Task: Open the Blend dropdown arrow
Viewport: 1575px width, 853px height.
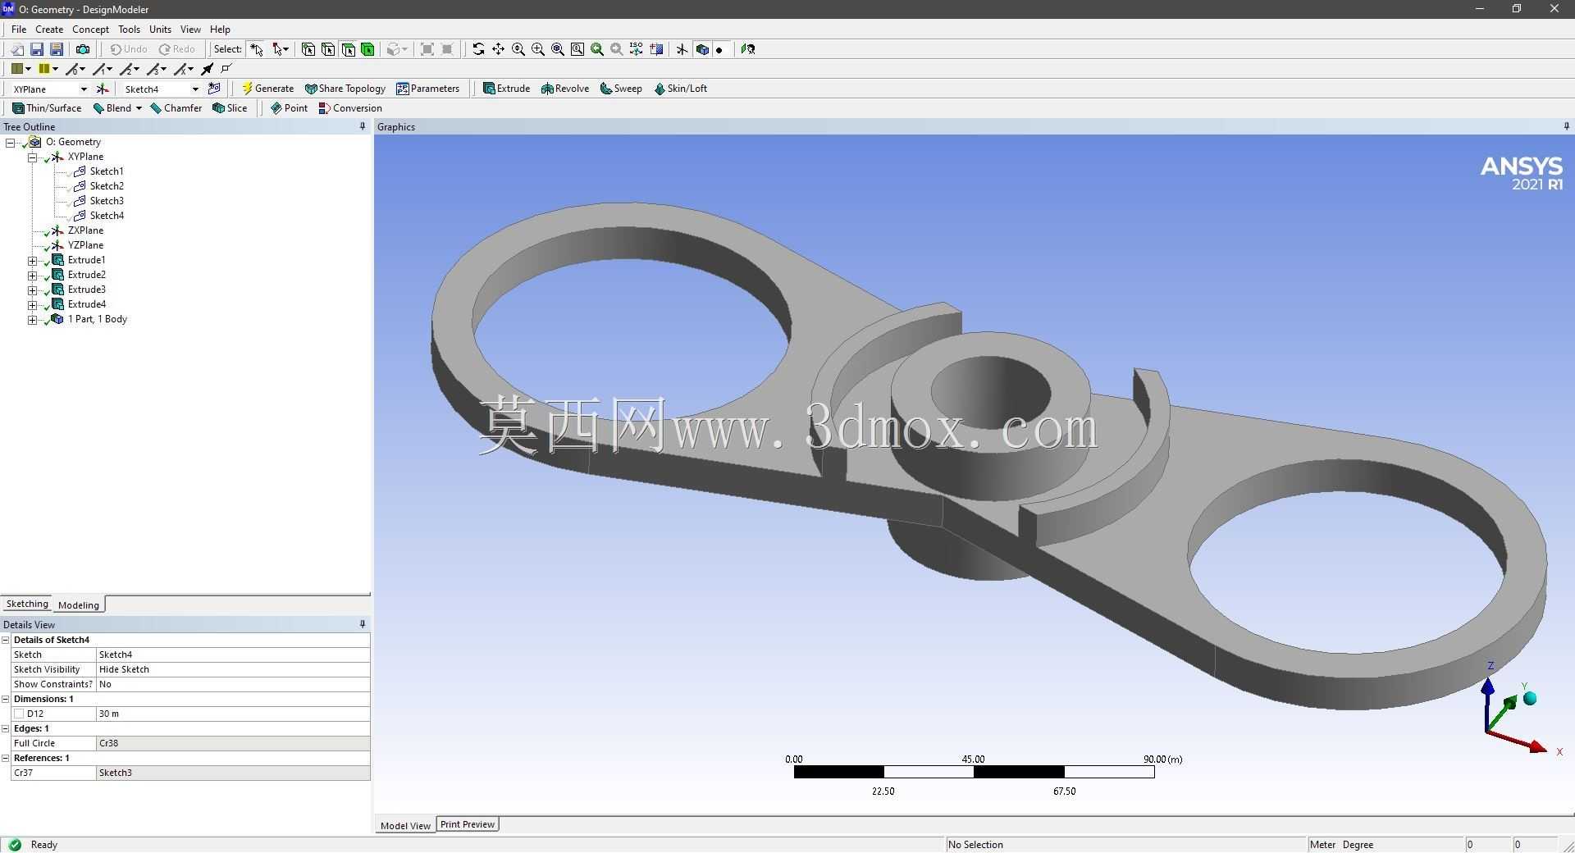Action: click(x=139, y=108)
